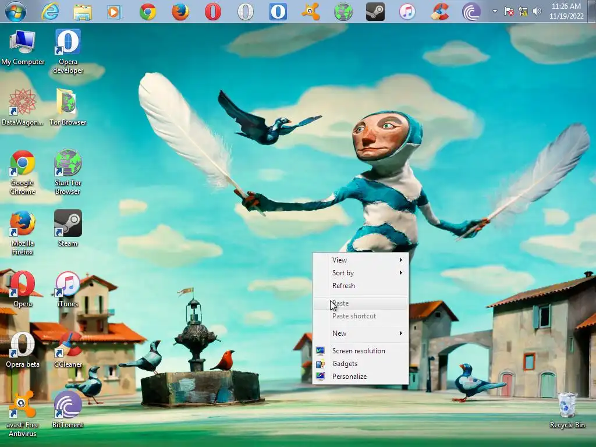596x447 pixels.
Task: Select the DataWagon desktop shortcut
Action: point(23,107)
